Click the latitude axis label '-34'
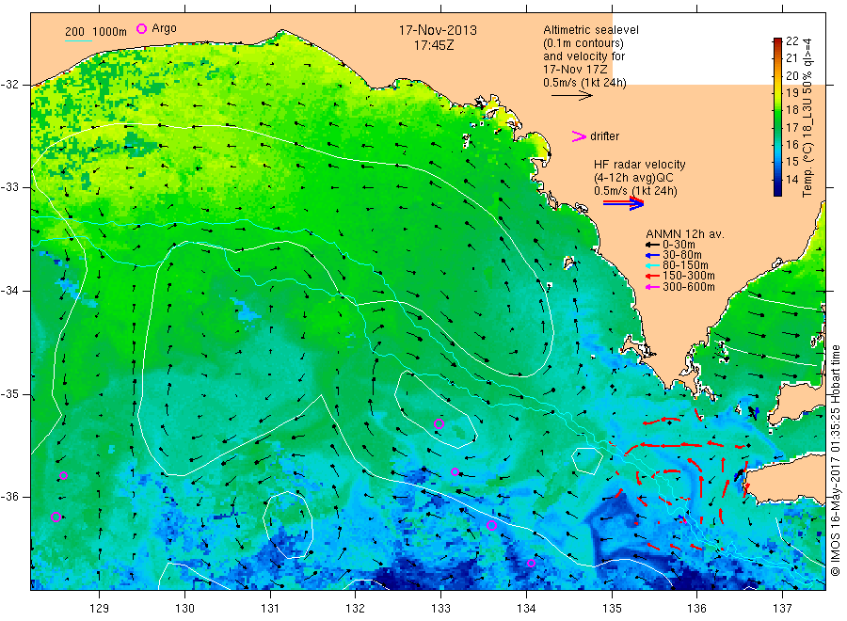Image resolution: width=847 pixels, height=621 pixels. [x=10, y=291]
